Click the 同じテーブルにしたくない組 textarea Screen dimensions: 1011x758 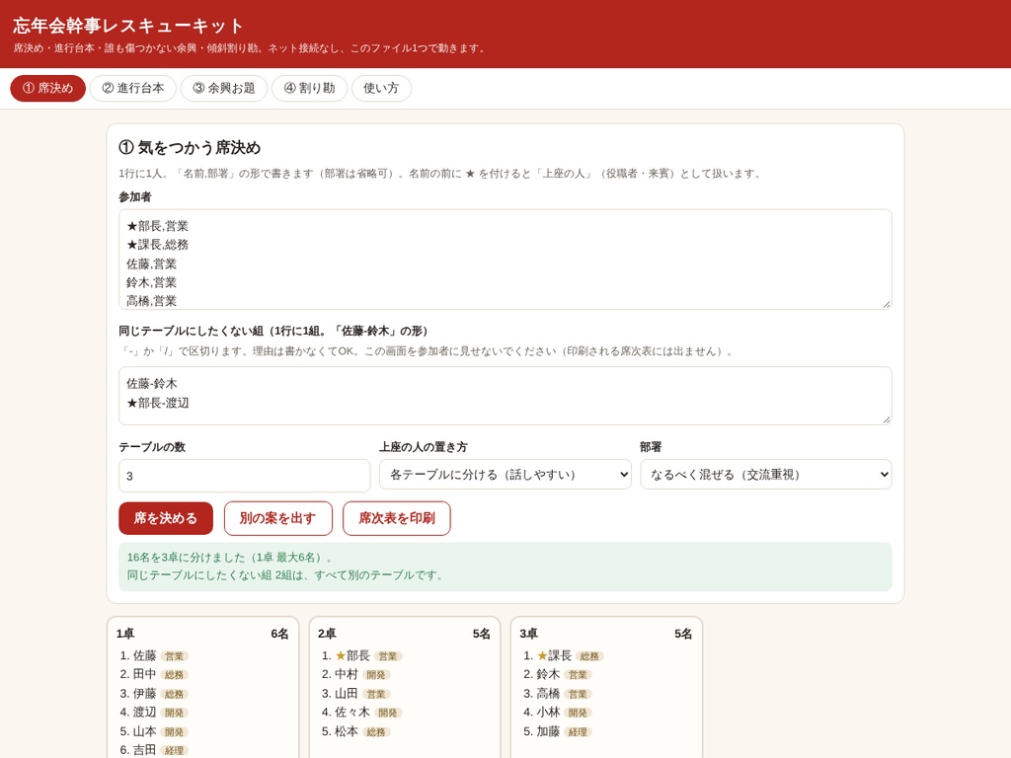[x=505, y=396]
